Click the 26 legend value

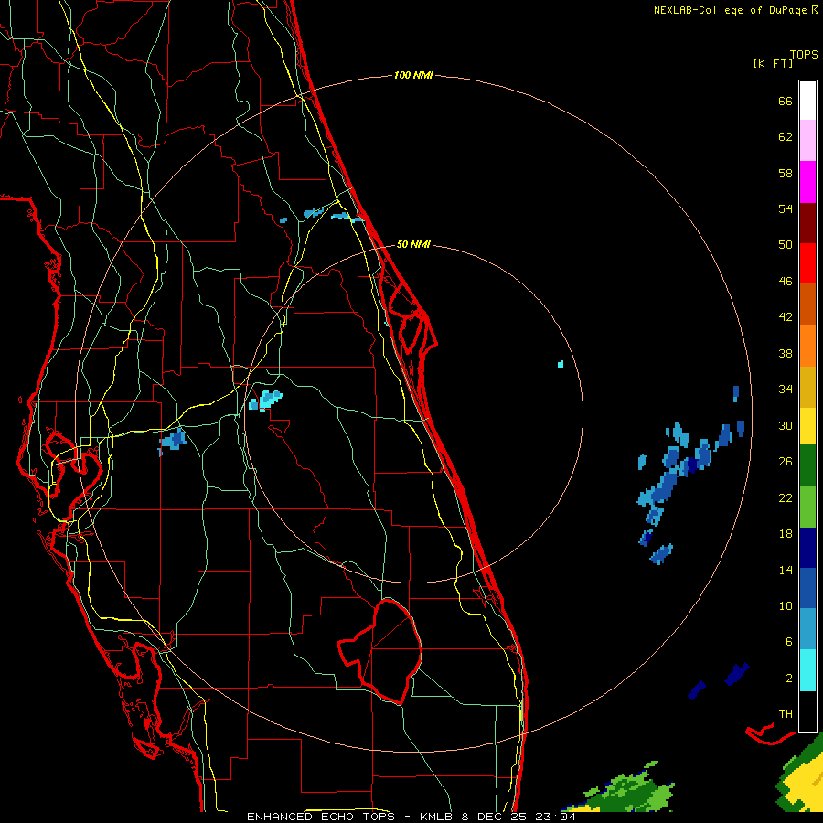point(786,462)
